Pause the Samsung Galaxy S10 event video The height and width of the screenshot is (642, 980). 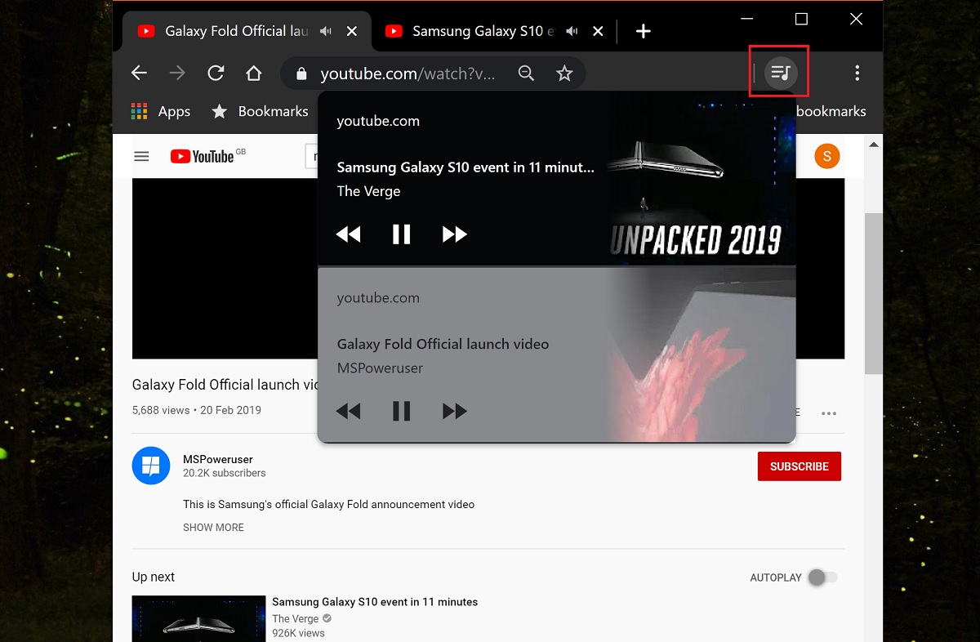[401, 234]
